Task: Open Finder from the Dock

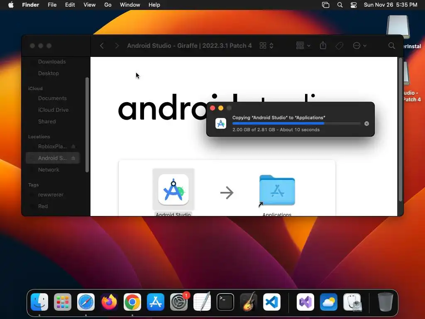Action: coord(39,302)
